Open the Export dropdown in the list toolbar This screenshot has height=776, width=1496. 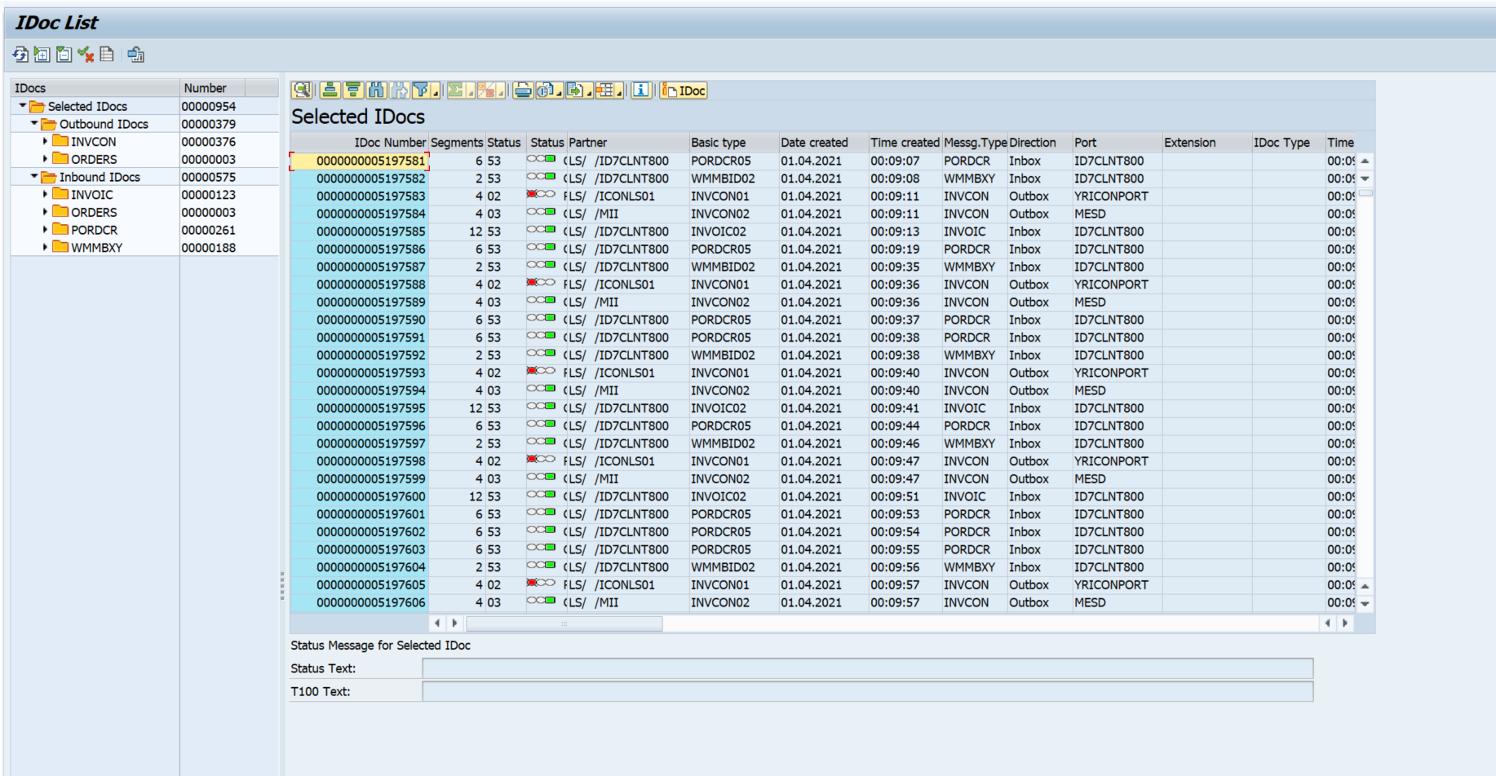click(x=578, y=90)
